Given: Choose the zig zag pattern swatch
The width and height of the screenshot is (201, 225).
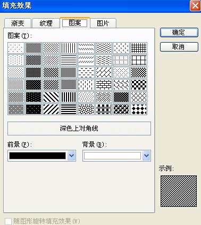Looking at the screenshot, I should (104, 48).
